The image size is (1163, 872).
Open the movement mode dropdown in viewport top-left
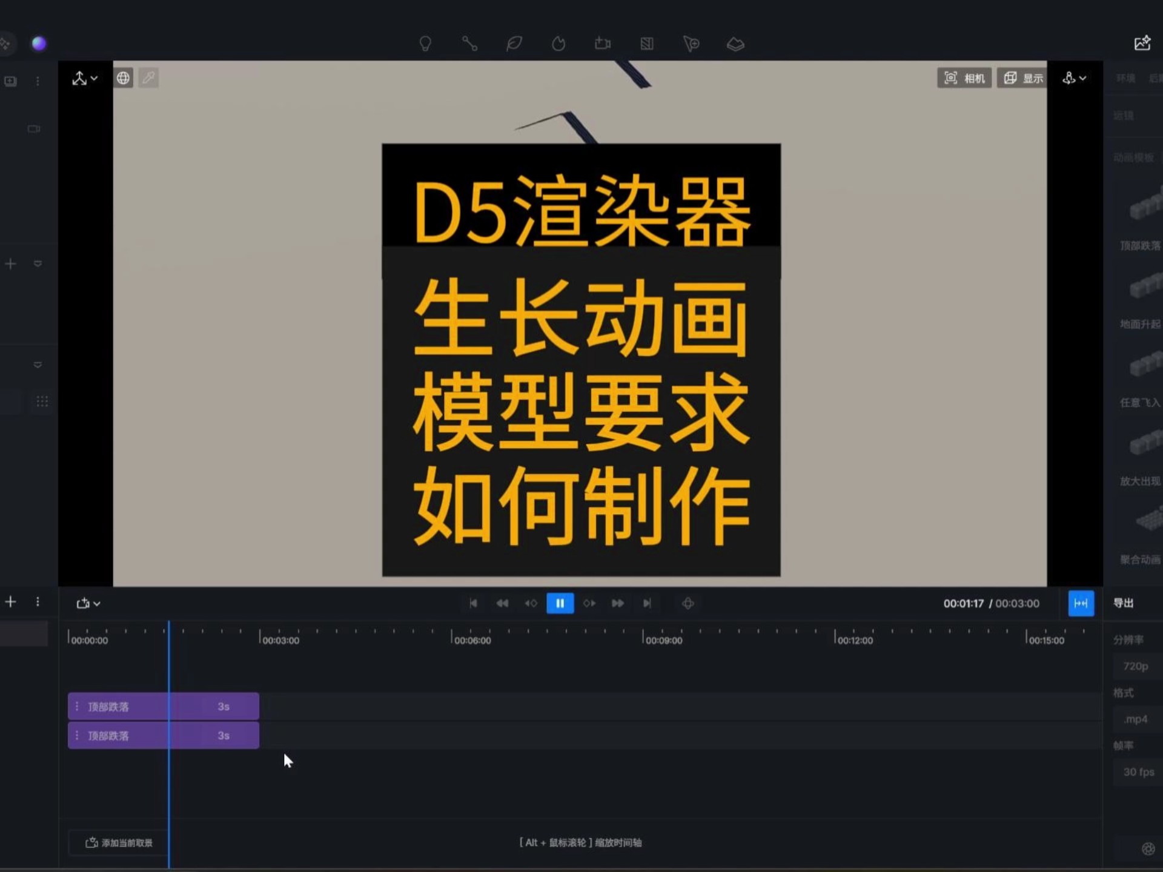pos(84,78)
